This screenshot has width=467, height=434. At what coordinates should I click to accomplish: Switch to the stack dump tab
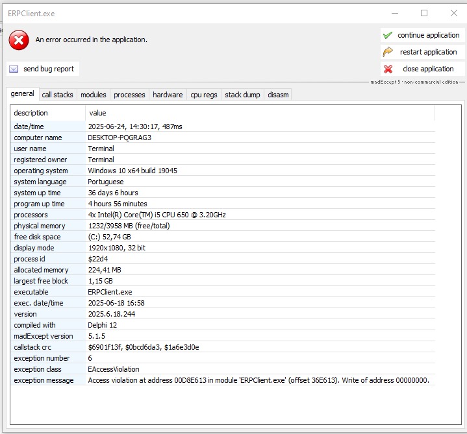pyautogui.click(x=242, y=95)
